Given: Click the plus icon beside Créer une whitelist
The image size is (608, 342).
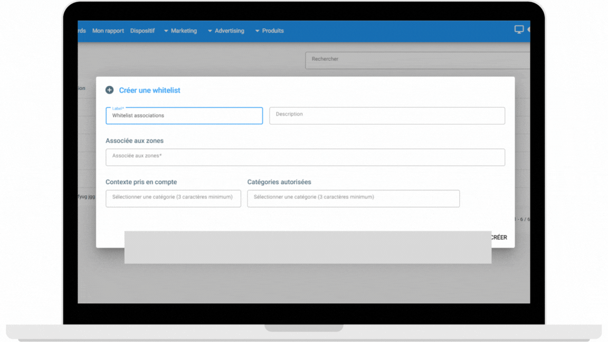Looking at the screenshot, I should click(x=109, y=90).
